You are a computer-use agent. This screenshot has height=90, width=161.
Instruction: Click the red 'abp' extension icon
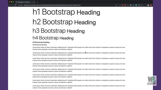125,5
